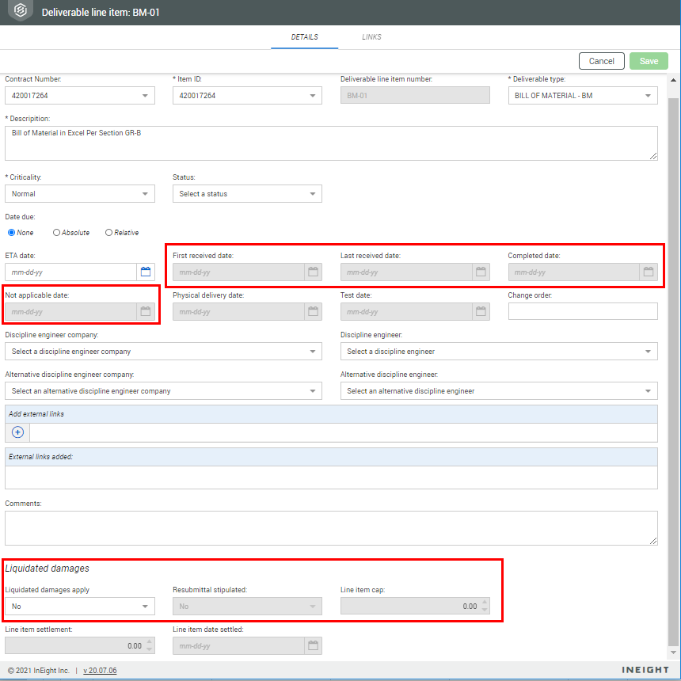681x681 pixels.
Task: Select the Absolute date due option
Action: (57, 233)
